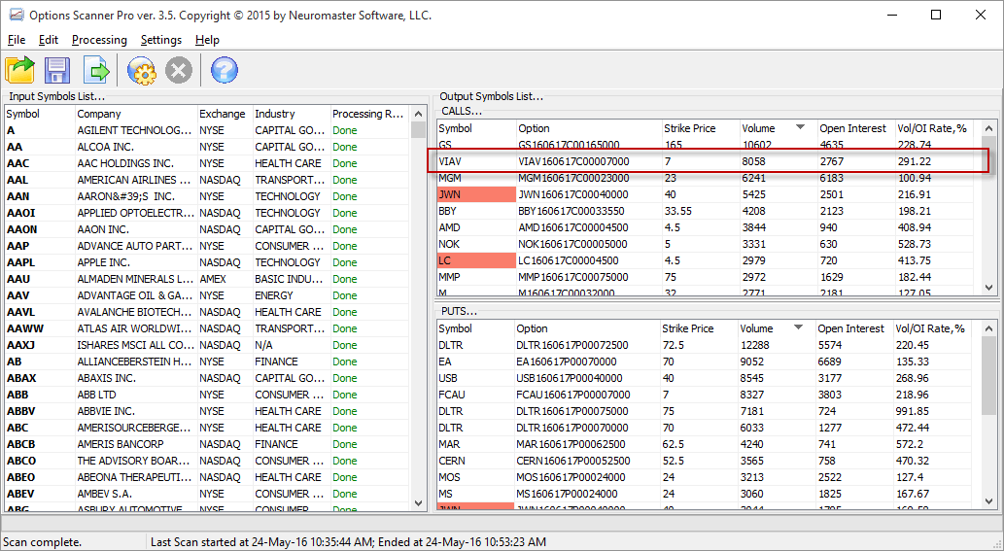Click DLTR160617P00072500 option cell
1004x551 pixels.
573,345
